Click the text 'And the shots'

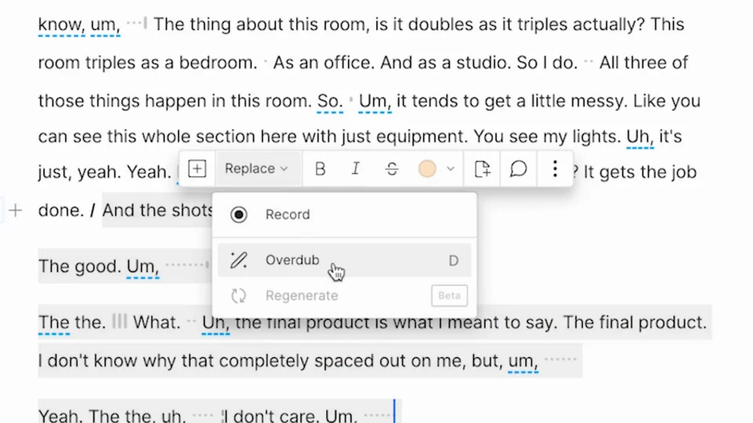[158, 210]
